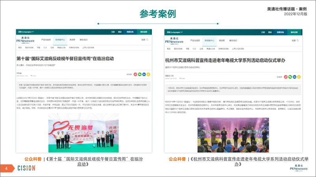Image resolution: width=316 pixels, height=177 pixels.
Task: Click rightmost teal top-bar button, right page
Action: pyautogui.click(x=294, y=32)
